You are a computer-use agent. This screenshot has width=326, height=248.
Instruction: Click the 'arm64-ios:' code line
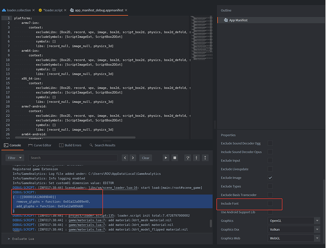pyautogui.click(x=30, y=51)
